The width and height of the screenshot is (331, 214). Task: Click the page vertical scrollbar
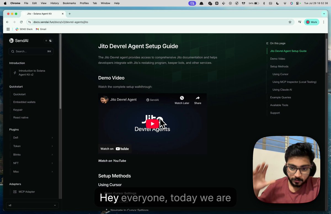pos(327,55)
